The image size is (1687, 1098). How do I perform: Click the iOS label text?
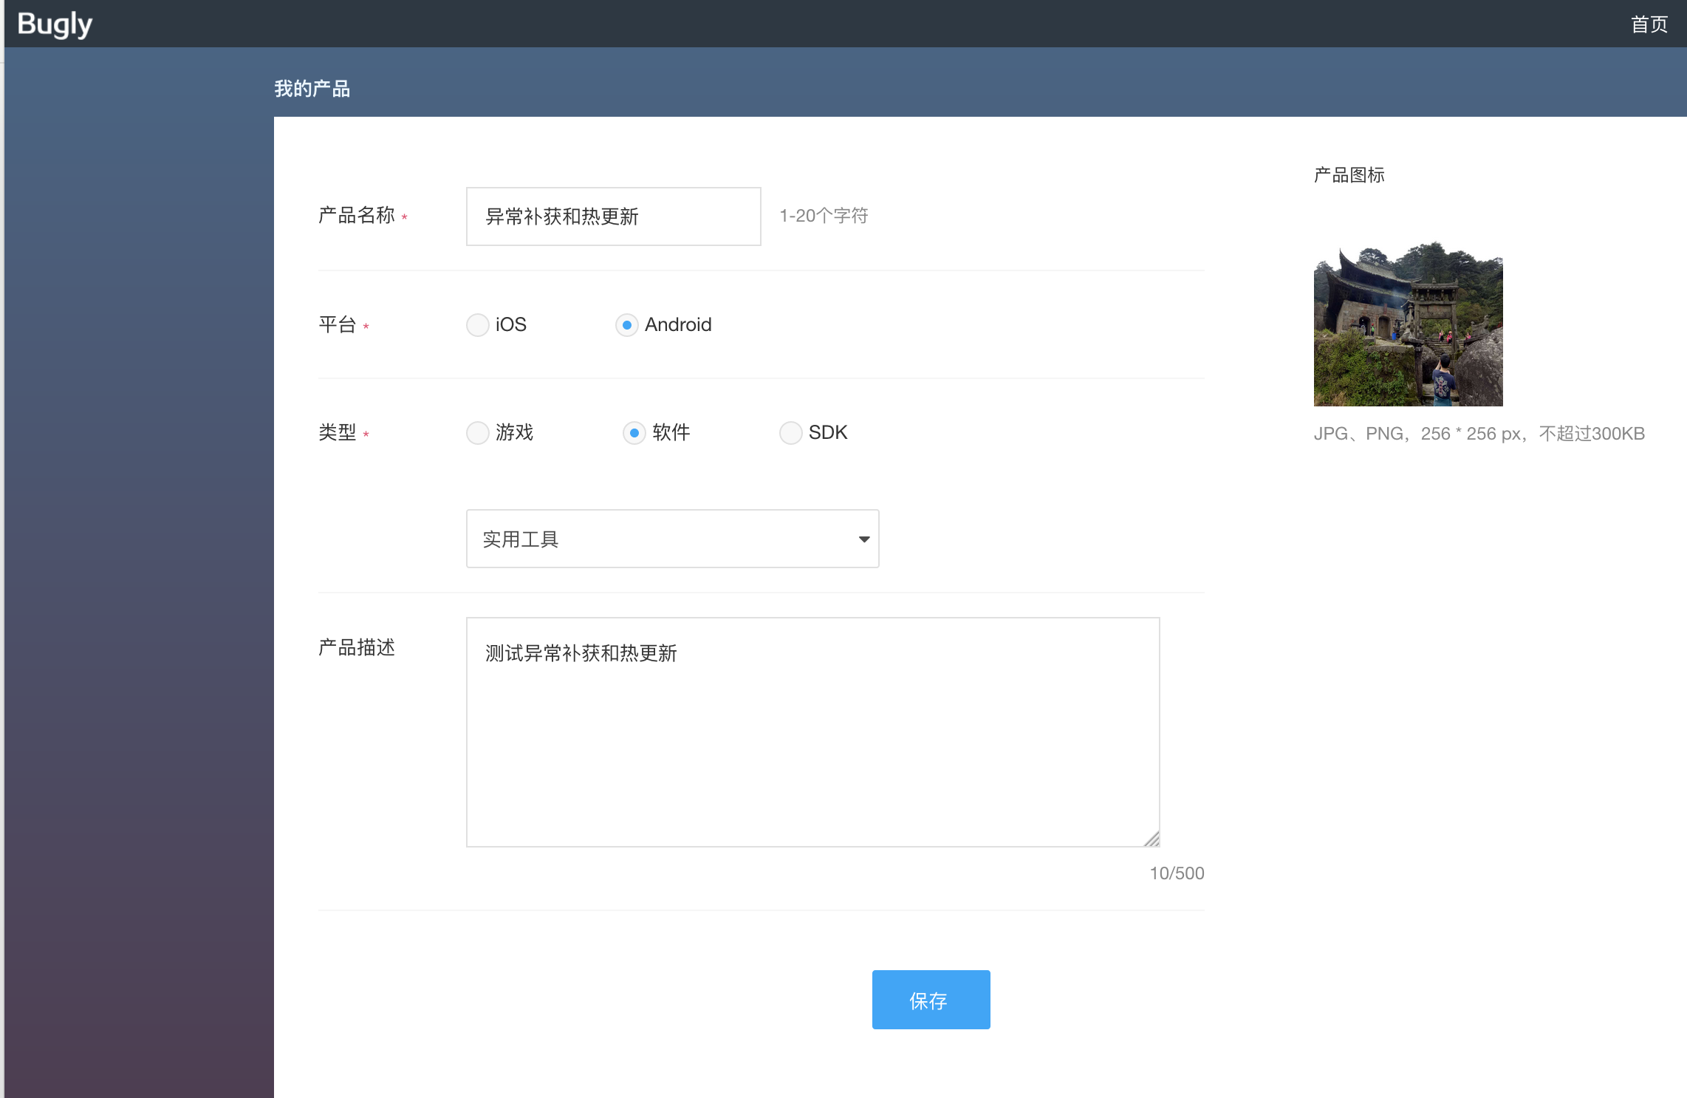click(511, 324)
